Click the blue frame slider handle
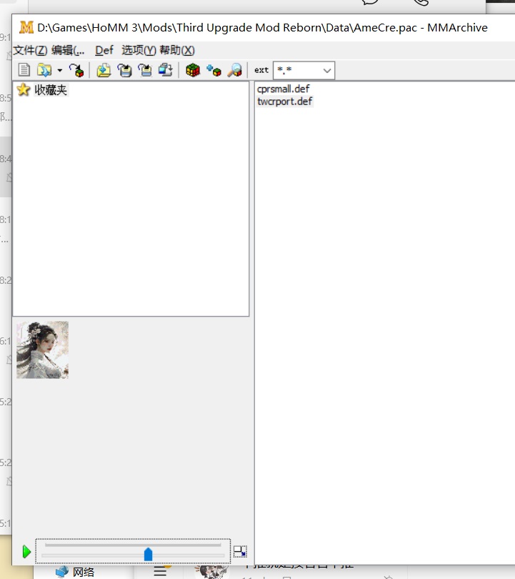Screen dimensions: 515x579 point(149,554)
